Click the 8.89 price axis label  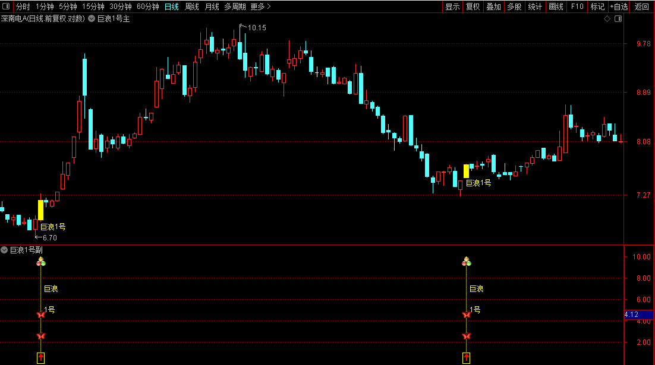[x=643, y=93]
